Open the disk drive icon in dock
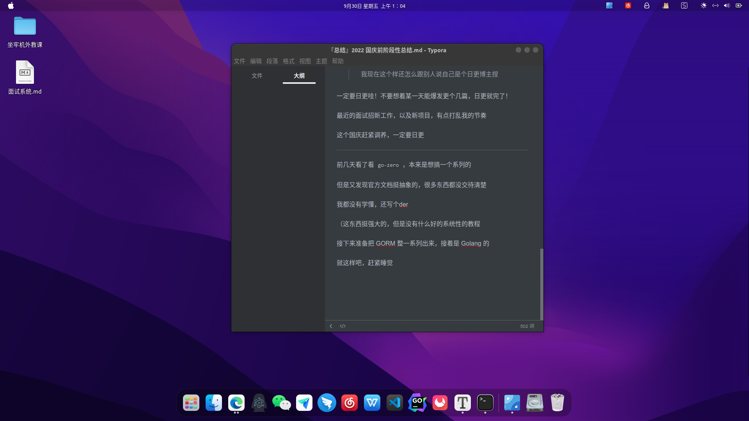Image resolution: width=749 pixels, height=421 pixels. 535,403
